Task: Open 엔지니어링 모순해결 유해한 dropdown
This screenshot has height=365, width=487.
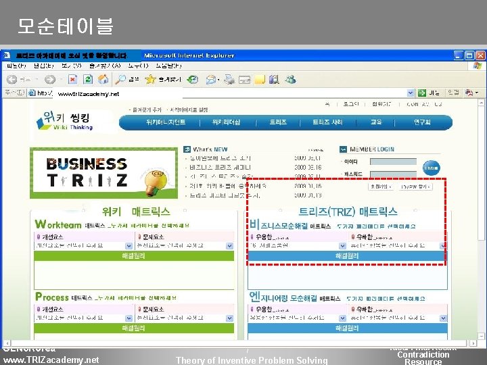Action: pyautogui.click(x=443, y=318)
